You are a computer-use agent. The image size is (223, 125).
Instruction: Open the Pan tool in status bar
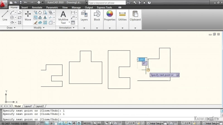106,123
